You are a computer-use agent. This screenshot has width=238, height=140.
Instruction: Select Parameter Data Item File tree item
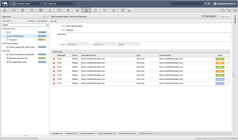tap(18, 58)
